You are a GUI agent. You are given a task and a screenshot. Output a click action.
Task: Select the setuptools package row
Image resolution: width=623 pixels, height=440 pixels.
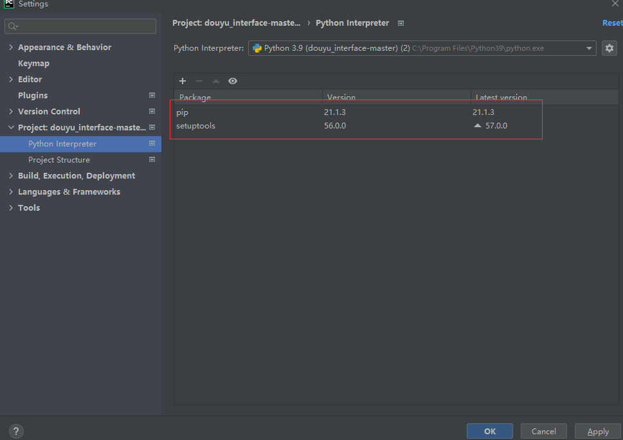point(396,125)
